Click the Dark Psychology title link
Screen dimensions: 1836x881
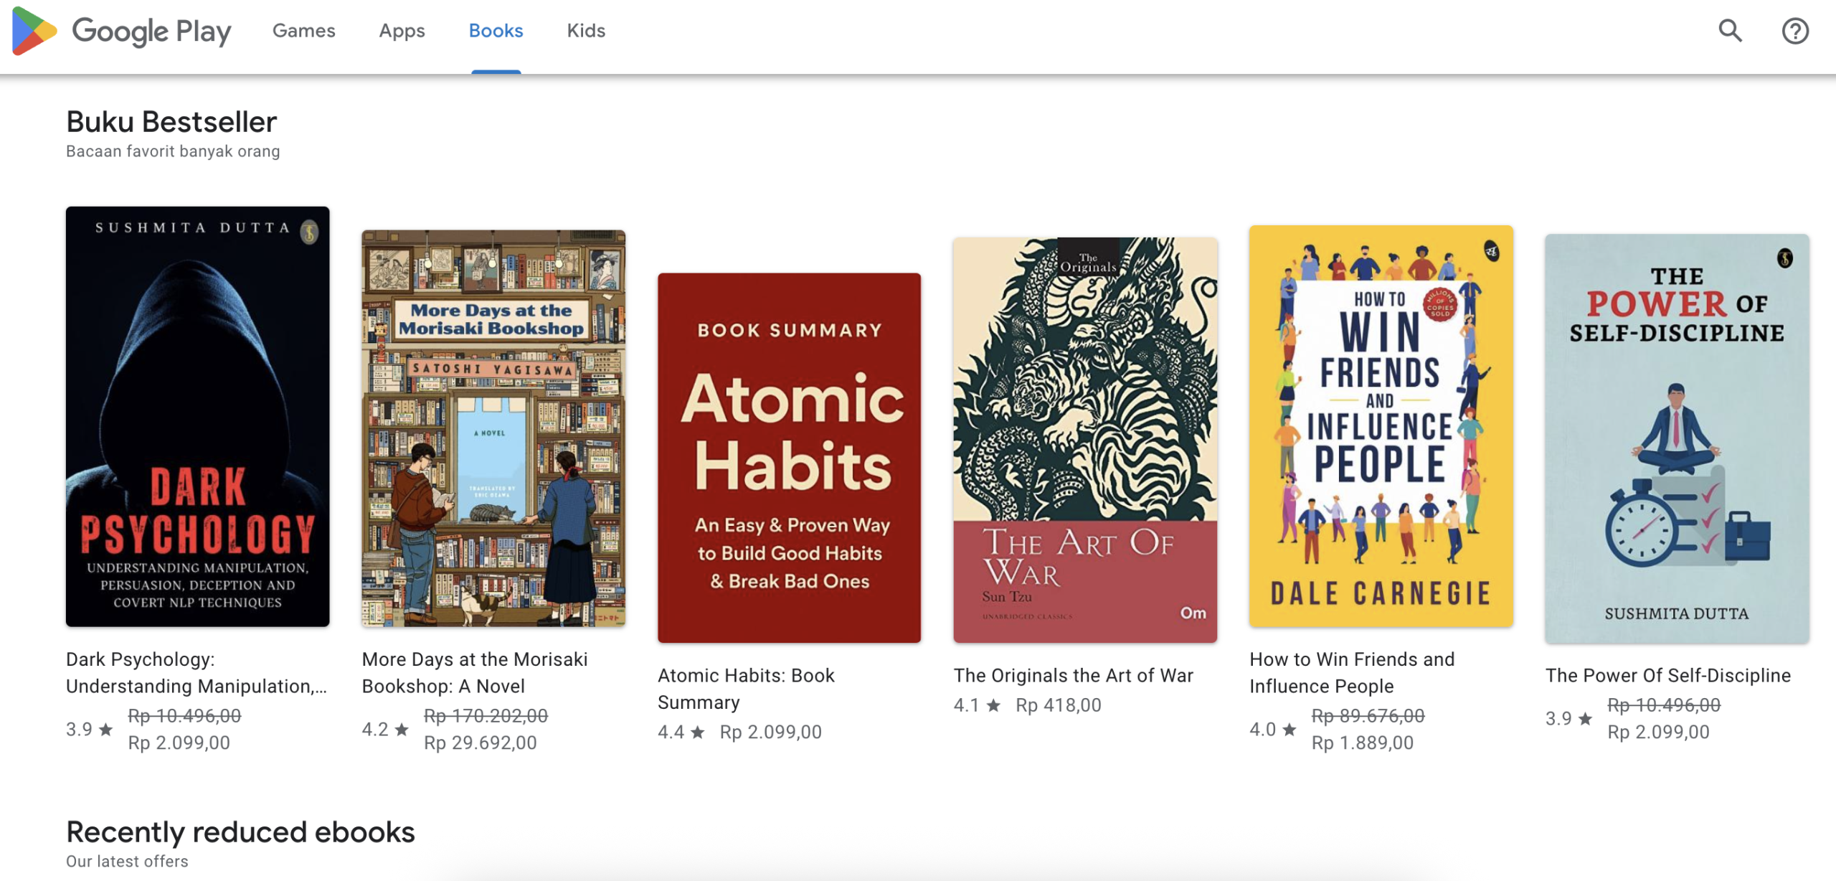197,672
